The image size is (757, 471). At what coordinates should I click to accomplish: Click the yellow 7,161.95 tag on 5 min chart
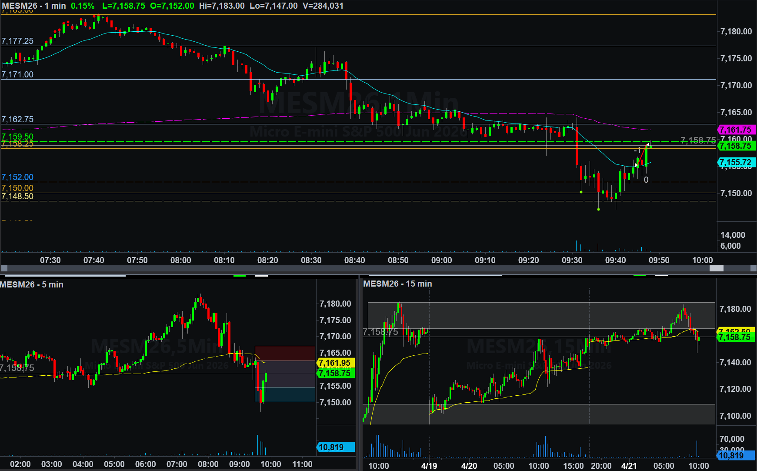[x=334, y=363]
